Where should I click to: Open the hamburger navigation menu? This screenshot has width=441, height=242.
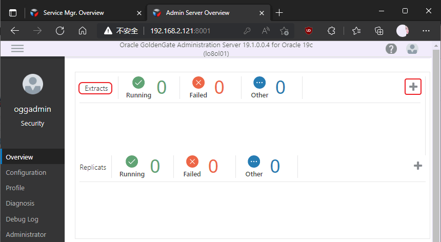point(17,49)
